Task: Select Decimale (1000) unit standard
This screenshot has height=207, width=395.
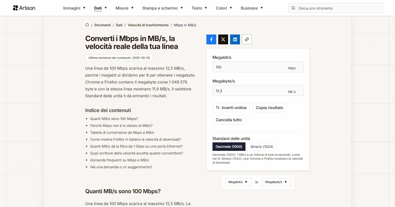Action: click(229, 147)
